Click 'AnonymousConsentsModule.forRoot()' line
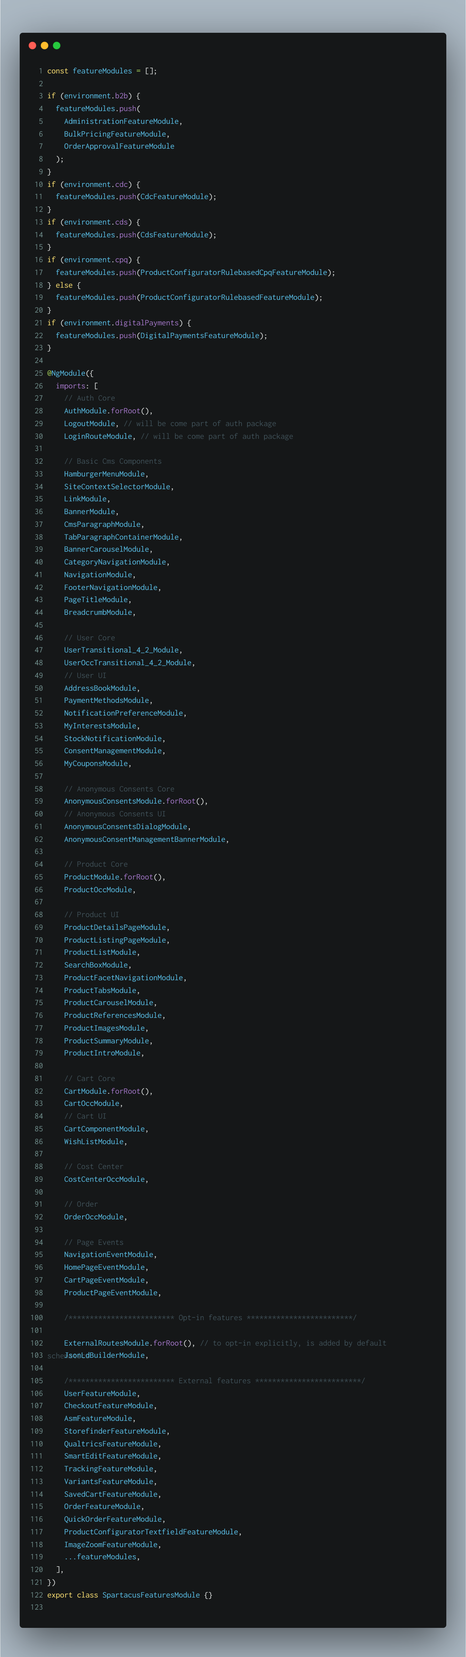The image size is (466, 1657). coord(136,801)
